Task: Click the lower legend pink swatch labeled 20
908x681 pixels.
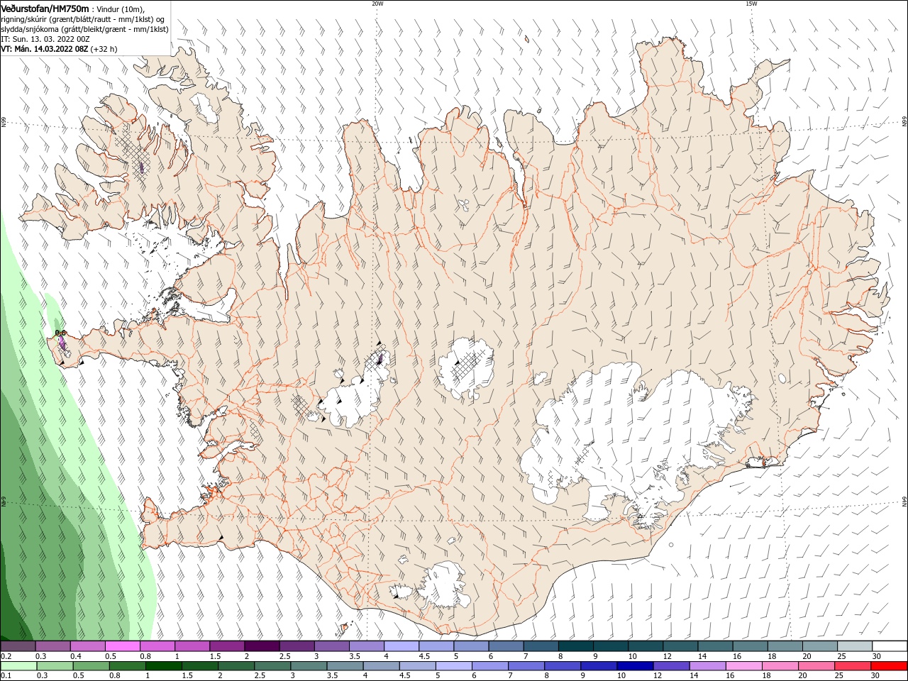Action: pos(815,666)
